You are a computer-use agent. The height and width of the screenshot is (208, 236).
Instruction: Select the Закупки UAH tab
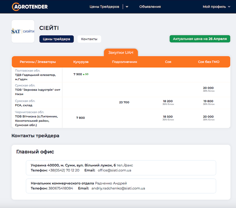121,52
